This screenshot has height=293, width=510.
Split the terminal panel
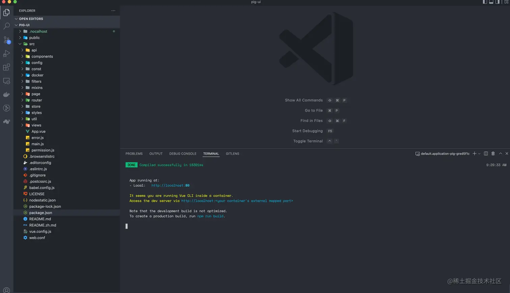(x=486, y=154)
